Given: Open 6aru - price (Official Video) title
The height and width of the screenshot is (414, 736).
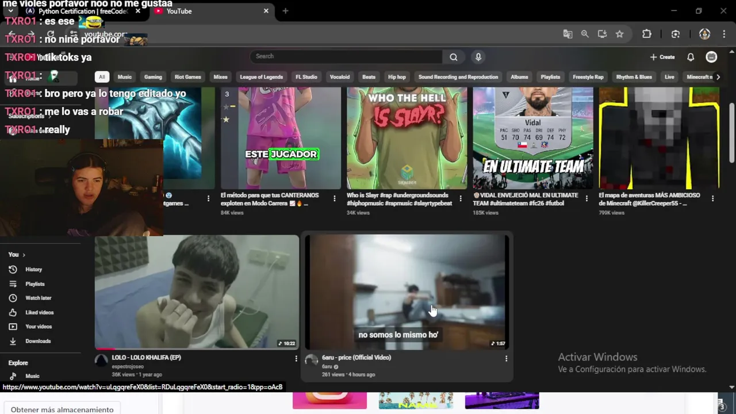Looking at the screenshot, I should tap(356, 358).
